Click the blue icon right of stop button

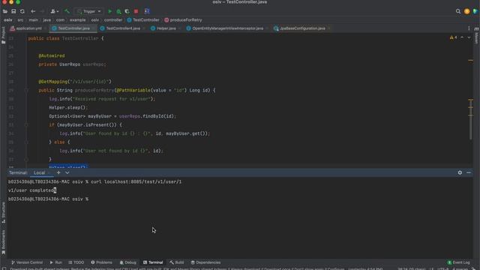[147, 11]
